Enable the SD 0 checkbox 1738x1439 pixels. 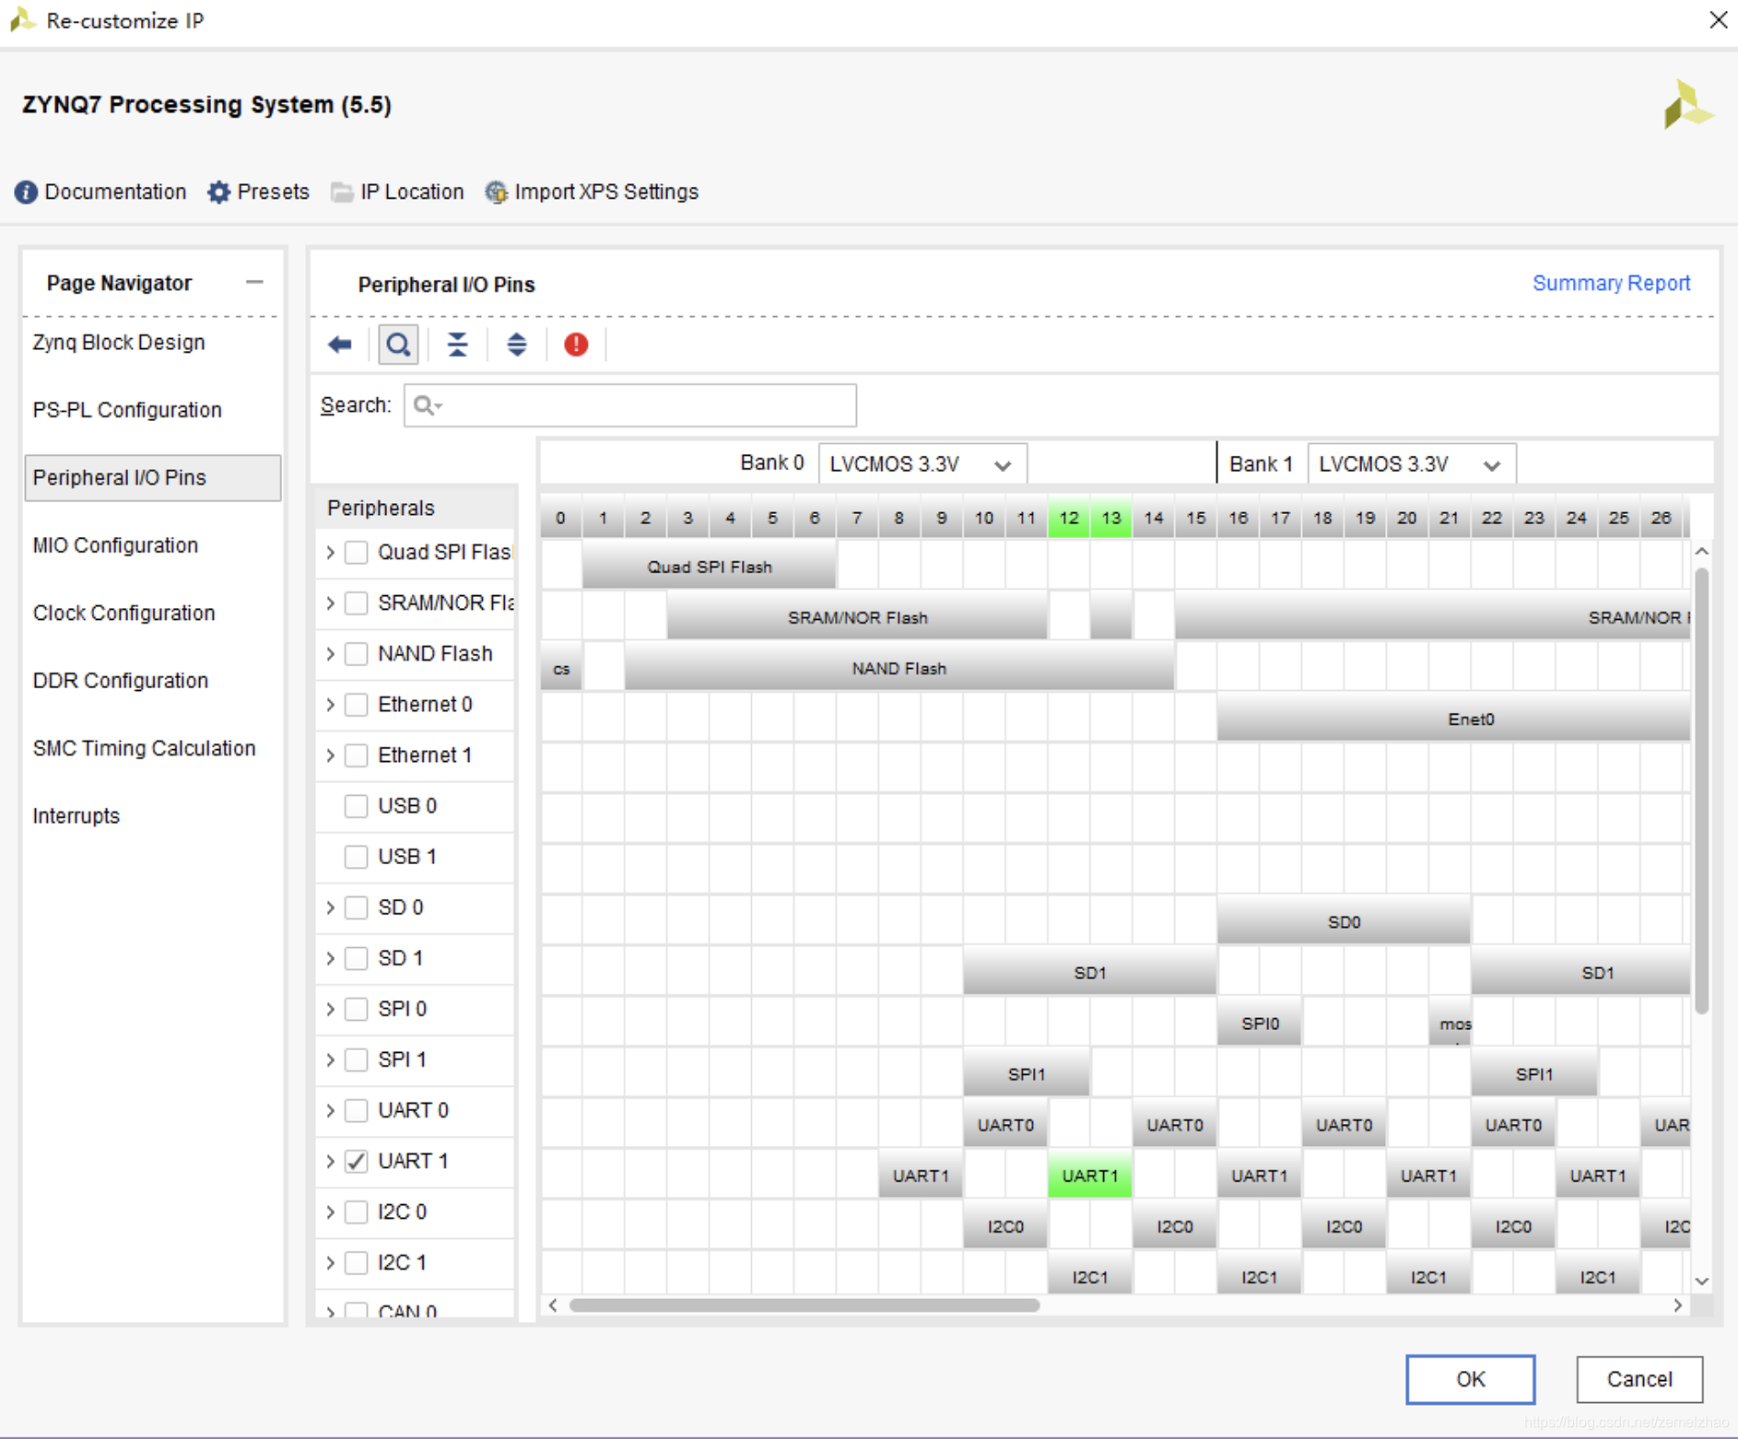(356, 907)
